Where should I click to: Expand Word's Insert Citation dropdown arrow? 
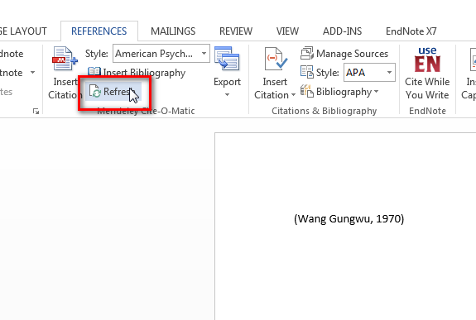[x=293, y=95]
